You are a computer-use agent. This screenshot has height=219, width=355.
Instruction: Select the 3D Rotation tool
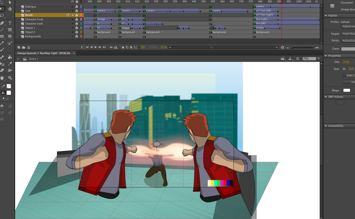[x=10, y=9]
